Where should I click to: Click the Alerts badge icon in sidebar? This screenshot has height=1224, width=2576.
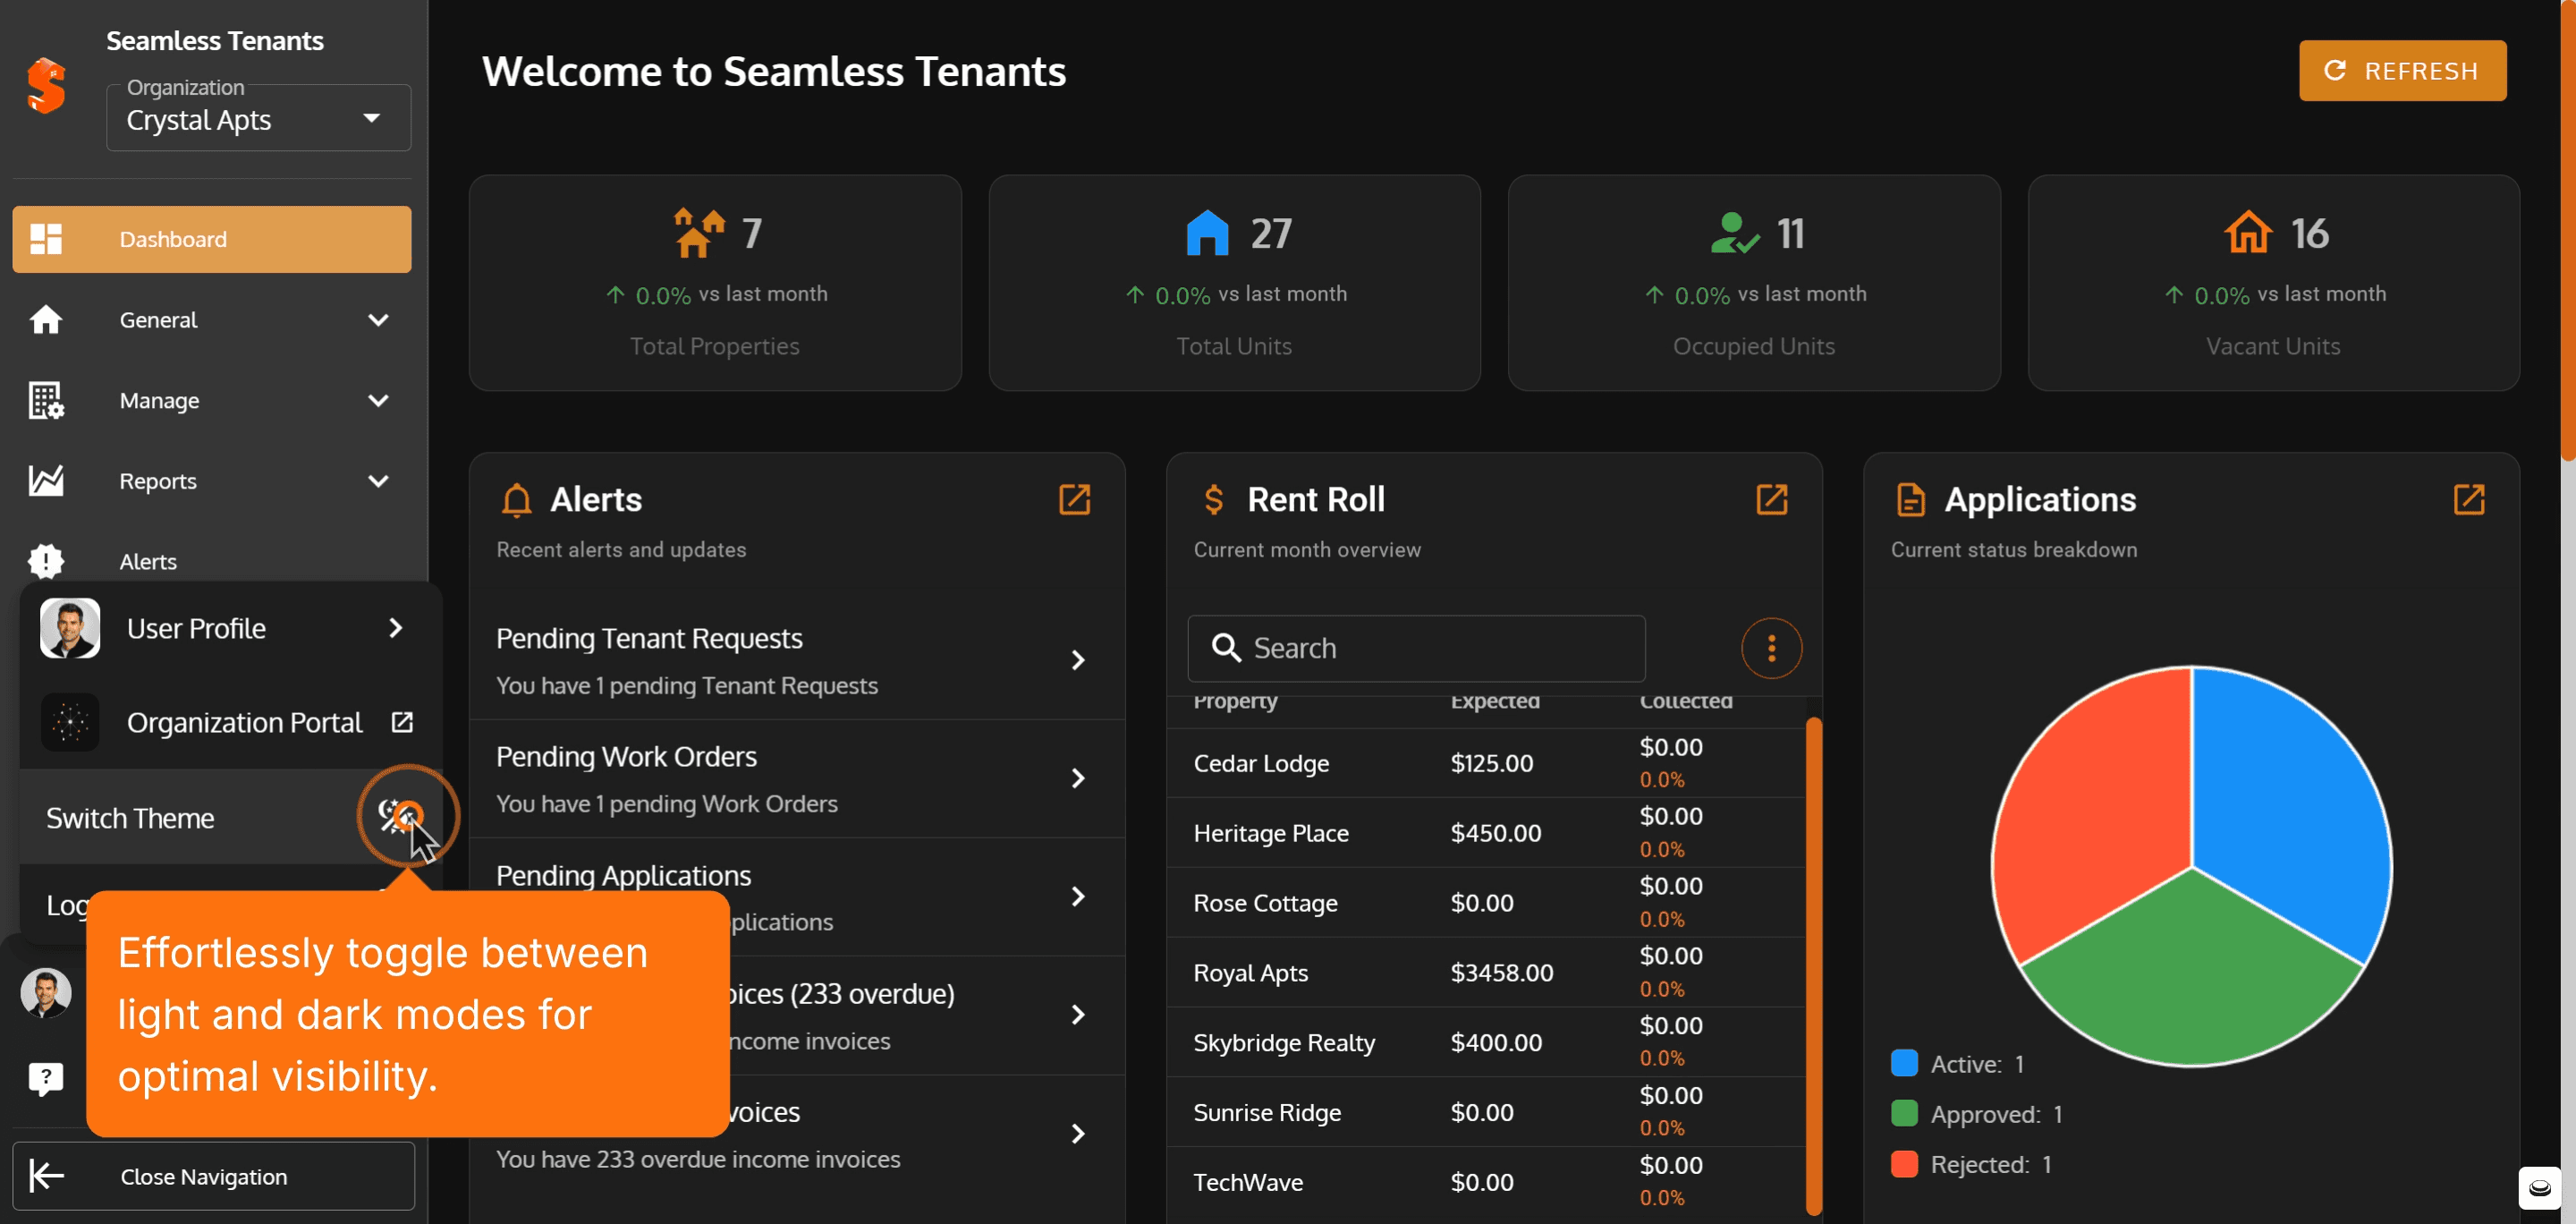45,561
